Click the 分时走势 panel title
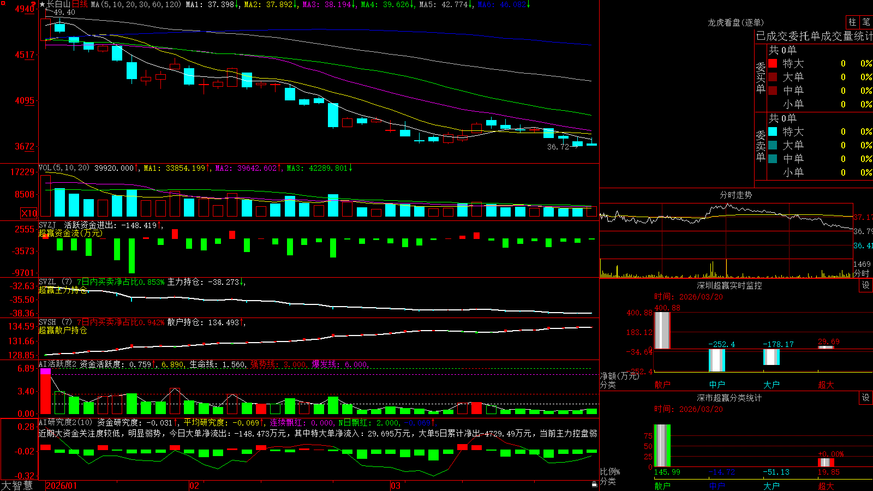 coord(736,195)
